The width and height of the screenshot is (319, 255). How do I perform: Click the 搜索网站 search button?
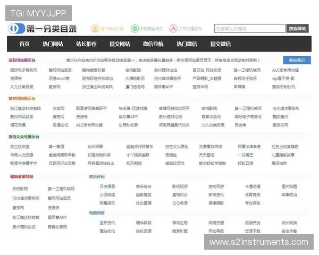coord(297,29)
